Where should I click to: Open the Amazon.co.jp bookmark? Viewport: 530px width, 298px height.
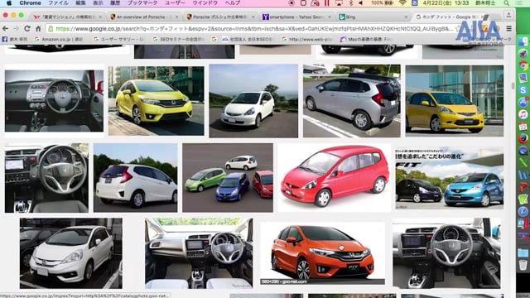[59, 39]
